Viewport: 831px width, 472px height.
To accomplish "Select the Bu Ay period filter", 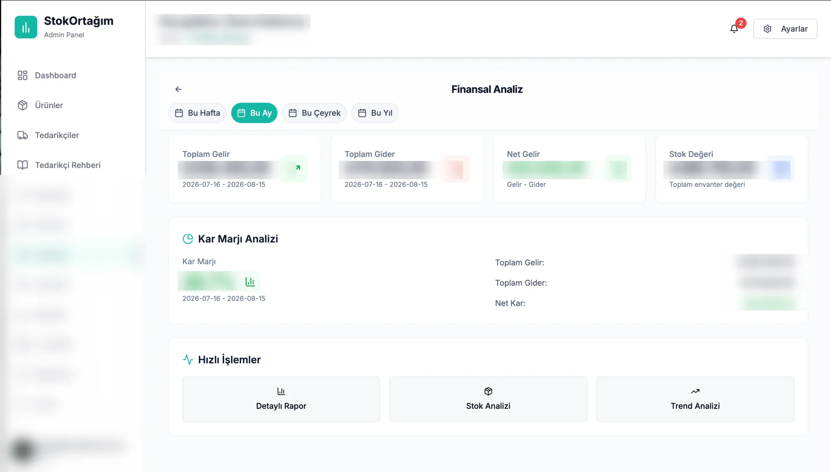I will click(x=254, y=113).
